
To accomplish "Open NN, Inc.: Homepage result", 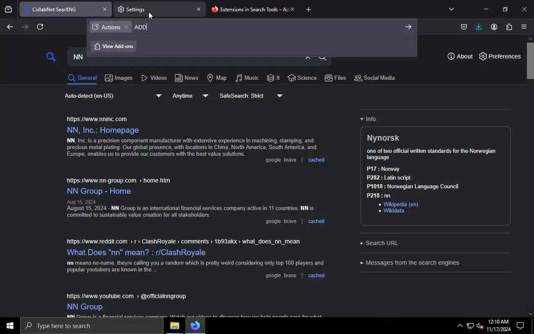I will tap(103, 130).
